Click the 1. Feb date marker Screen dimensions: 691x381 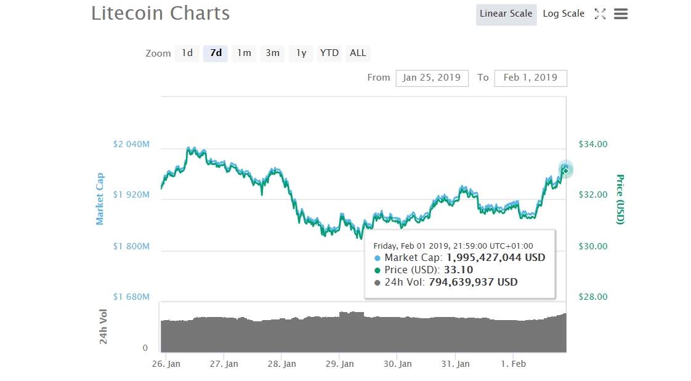pyautogui.click(x=514, y=364)
